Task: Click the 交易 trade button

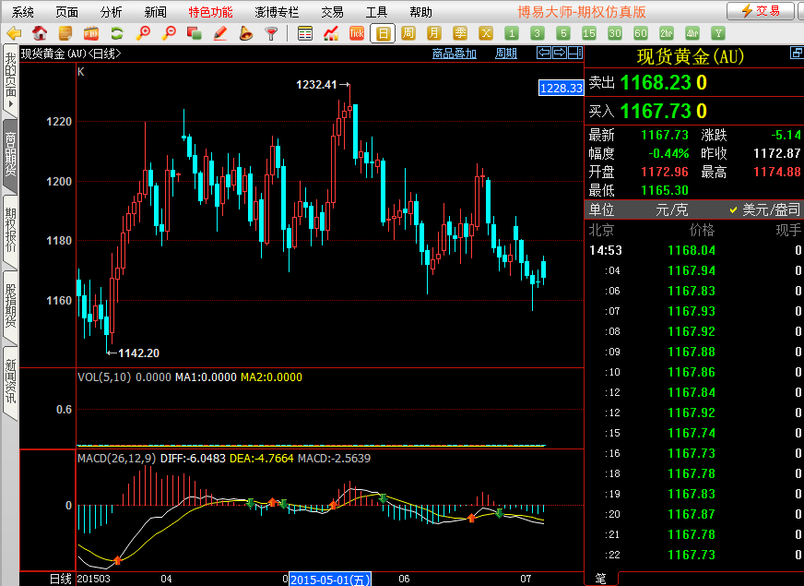Action: [x=761, y=11]
